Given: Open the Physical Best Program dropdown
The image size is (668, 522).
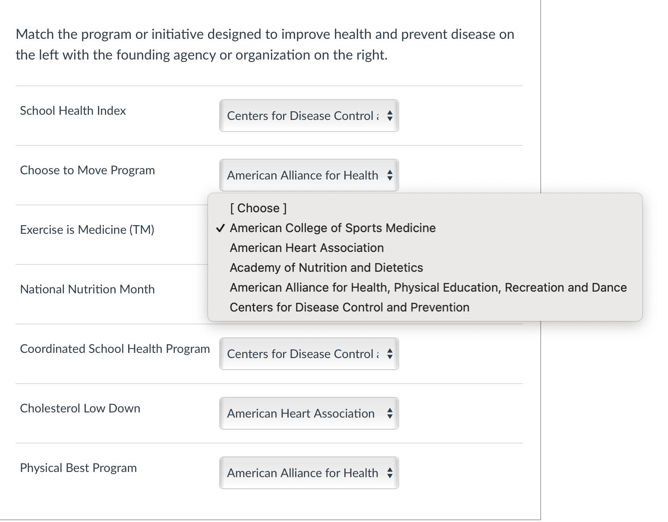Looking at the screenshot, I should tap(309, 473).
